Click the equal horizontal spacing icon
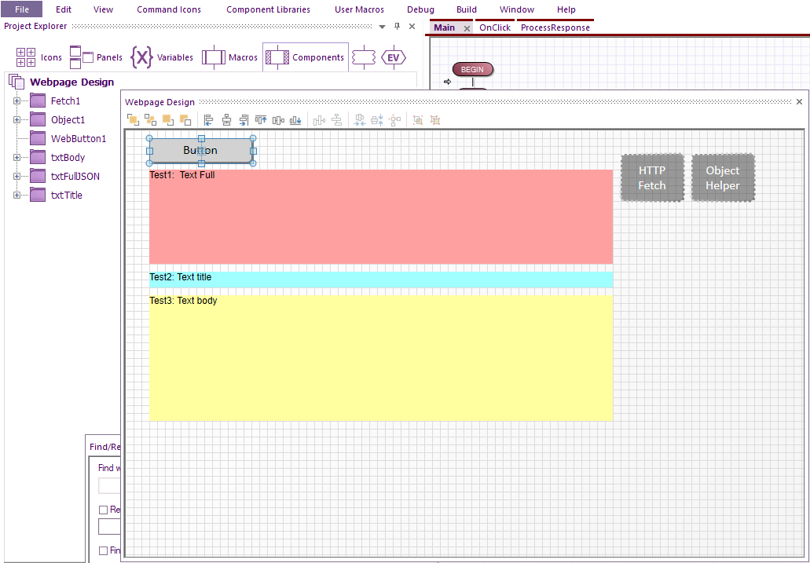810x563 pixels. coord(360,120)
